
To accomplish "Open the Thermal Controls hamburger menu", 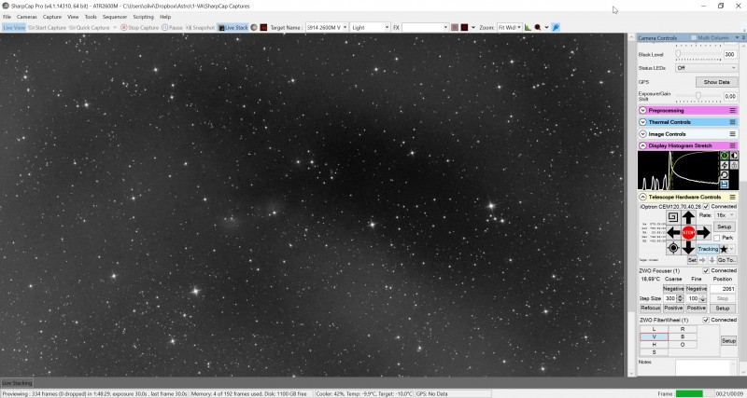I will coord(733,122).
